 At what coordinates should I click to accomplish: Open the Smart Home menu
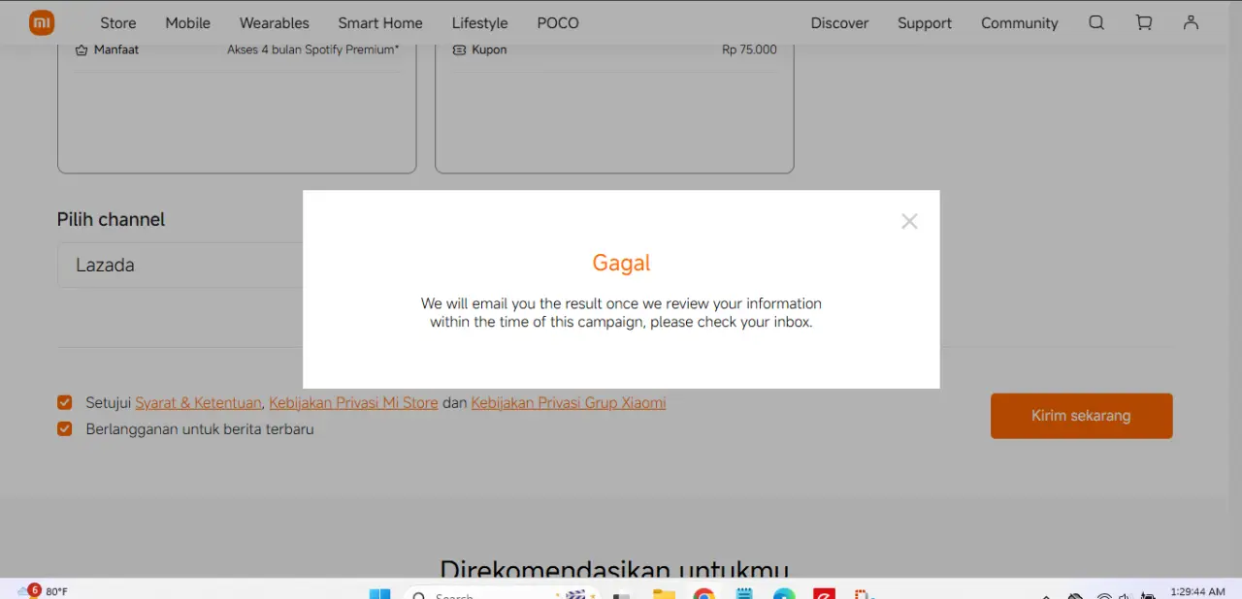pos(380,23)
